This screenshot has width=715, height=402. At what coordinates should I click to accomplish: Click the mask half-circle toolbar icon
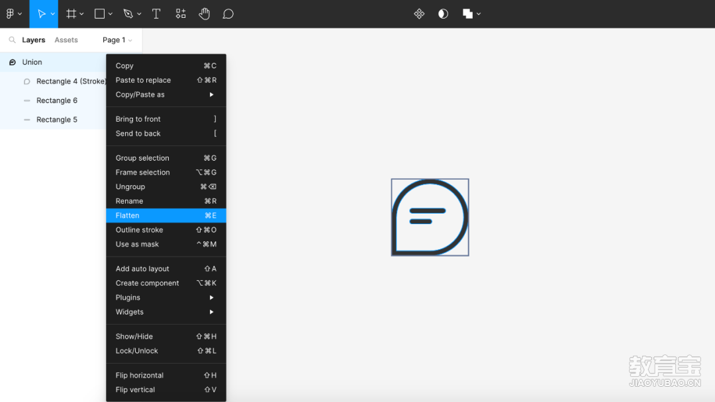click(443, 14)
